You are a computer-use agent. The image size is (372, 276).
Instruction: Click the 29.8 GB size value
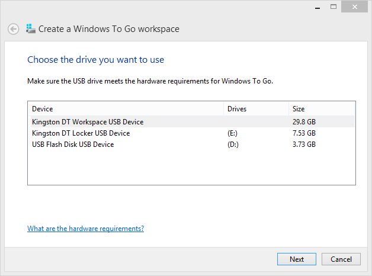[x=304, y=122]
